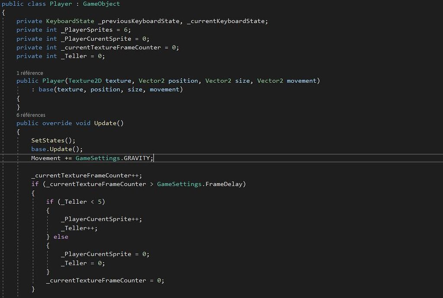Viewport: 443px width, 298px height.
Task: Click the '_PlayerCurentSprite++' increment line
Action: pyautogui.click(x=101, y=219)
